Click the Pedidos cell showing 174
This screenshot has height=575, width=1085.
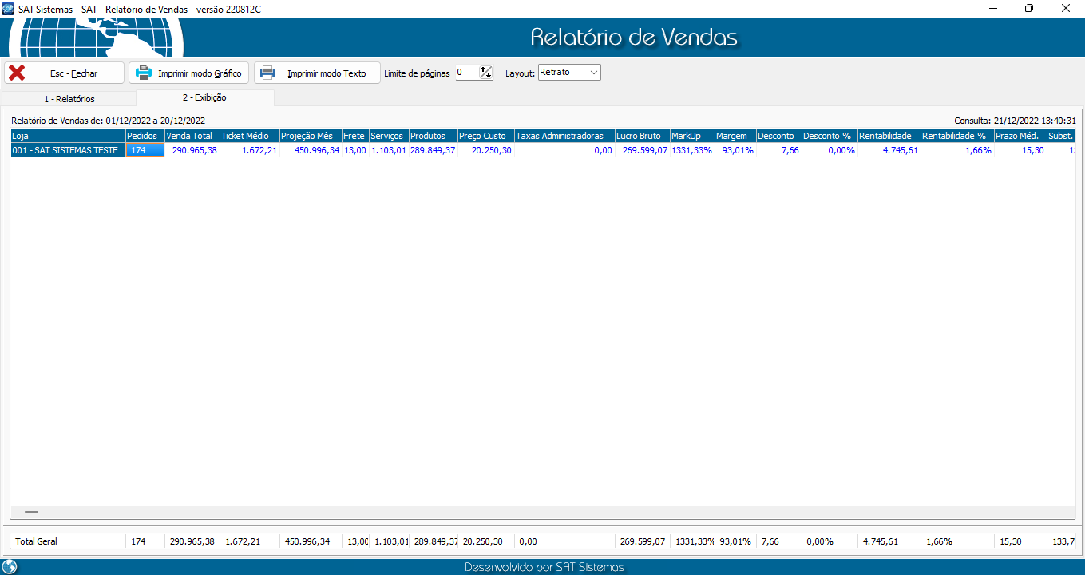coord(145,150)
